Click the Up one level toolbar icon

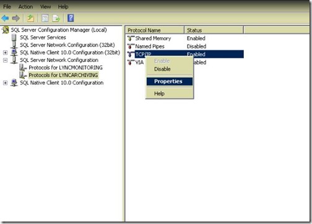pyautogui.click(x=30, y=18)
